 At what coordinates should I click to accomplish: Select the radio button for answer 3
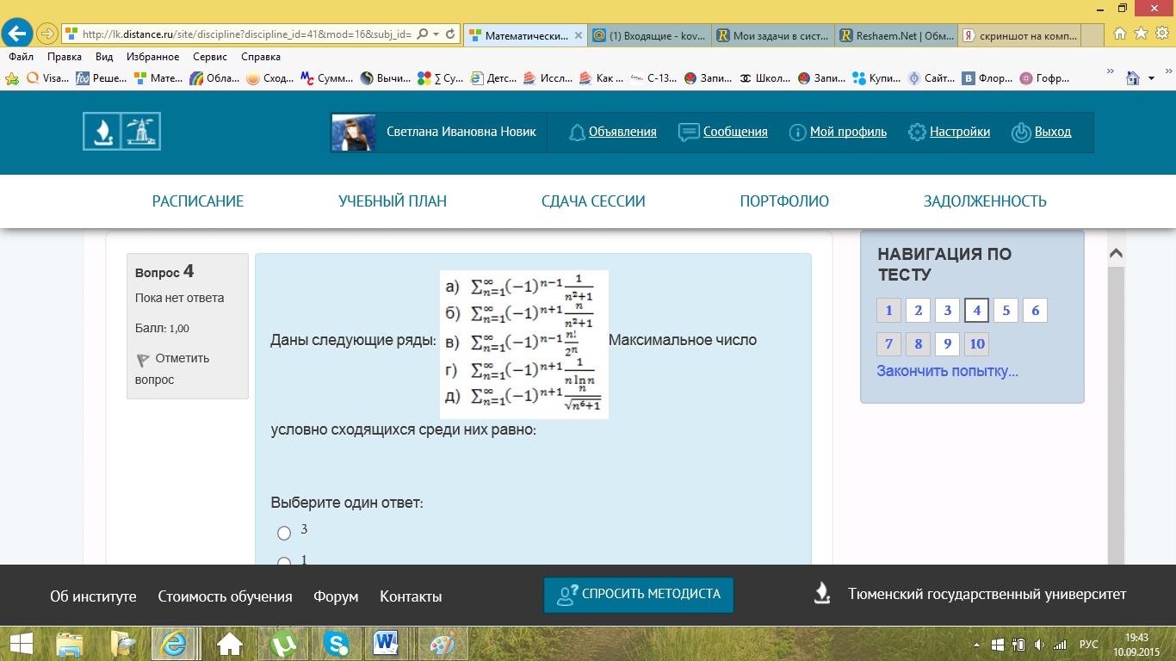coord(284,534)
